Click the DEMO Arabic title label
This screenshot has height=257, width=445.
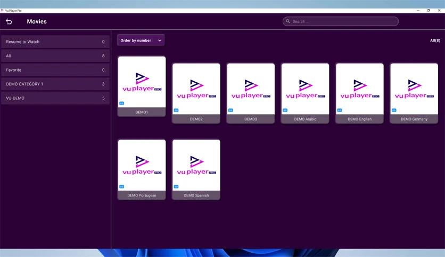coord(305,119)
